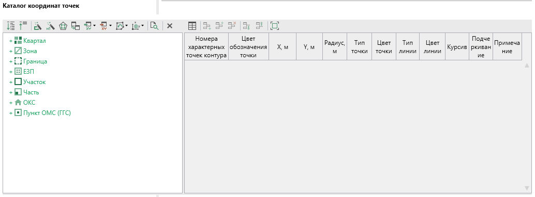Click the Граница tree item
This screenshot has height=197, width=535.
point(35,61)
